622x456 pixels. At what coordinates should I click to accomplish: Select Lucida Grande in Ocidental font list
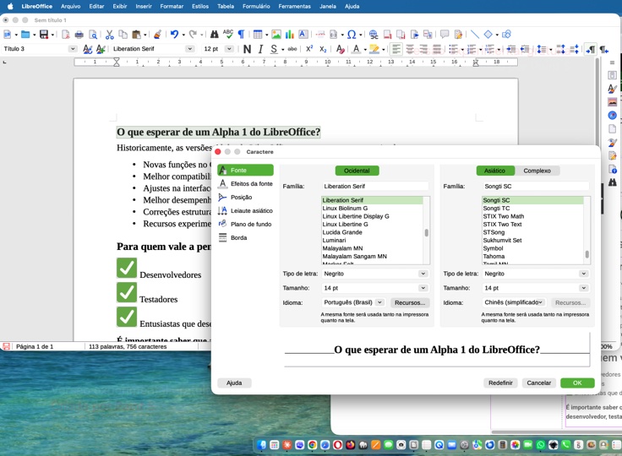(372, 232)
